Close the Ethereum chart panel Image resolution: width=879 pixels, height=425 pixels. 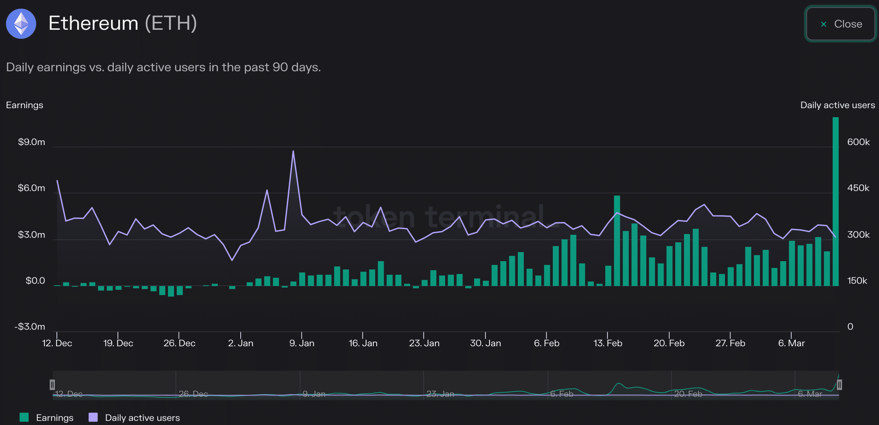pyautogui.click(x=841, y=24)
